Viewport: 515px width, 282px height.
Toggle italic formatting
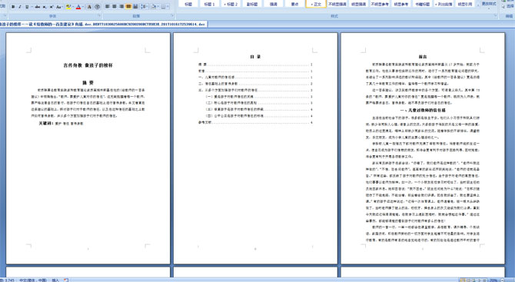pyautogui.click(x=20, y=7)
